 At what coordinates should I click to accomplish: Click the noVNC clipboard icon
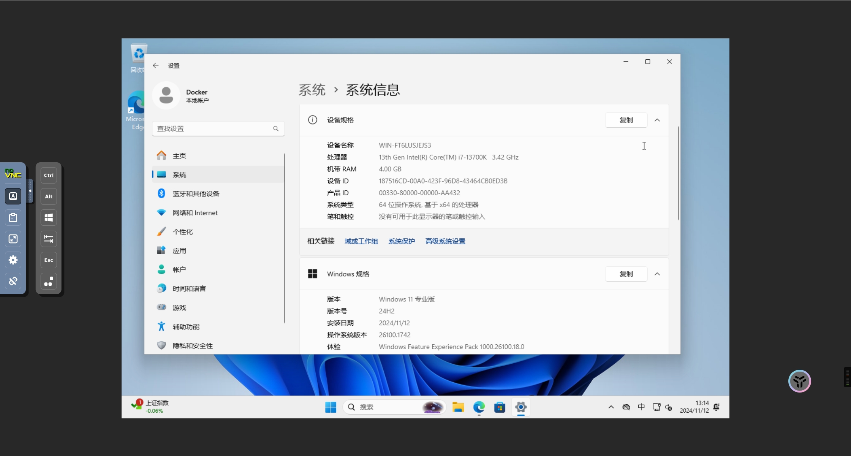tap(13, 218)
